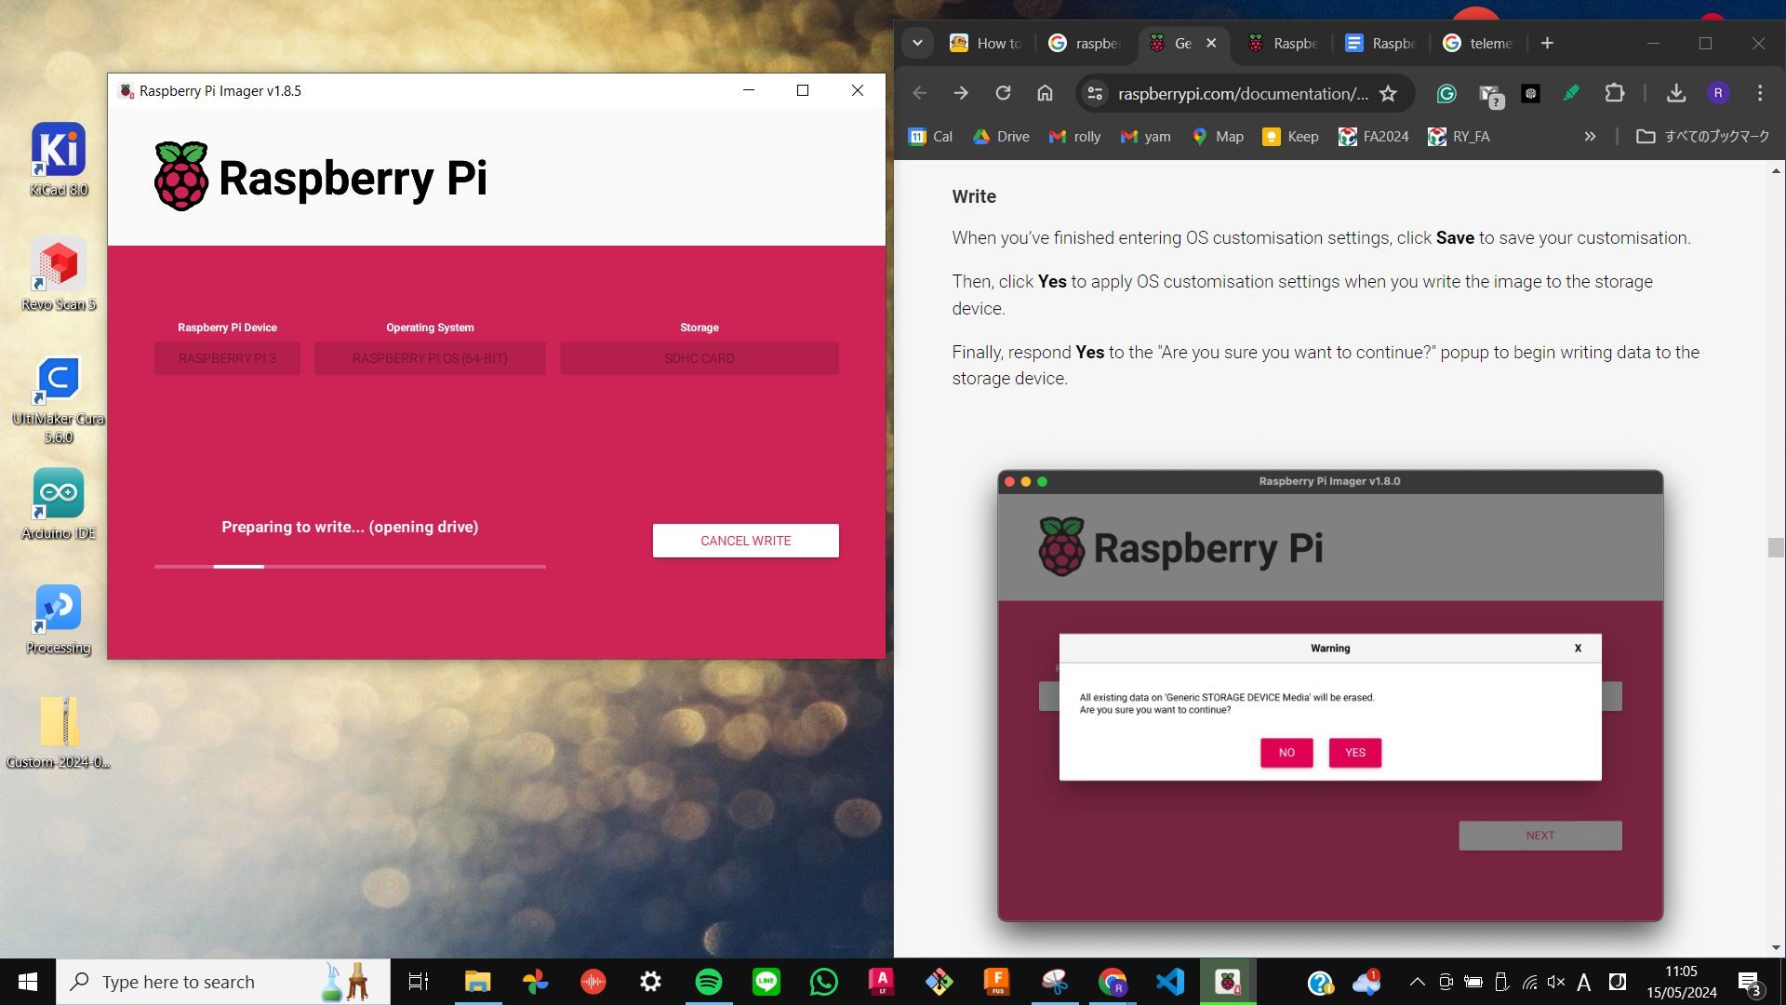Open LINE from taskbar

click(766, 982)
